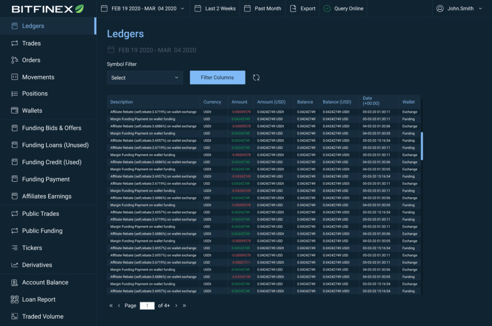This screenshot has height=326, width=492.
Task: Click the Funding Loans (Unused) icon
Action: point(15,145)
